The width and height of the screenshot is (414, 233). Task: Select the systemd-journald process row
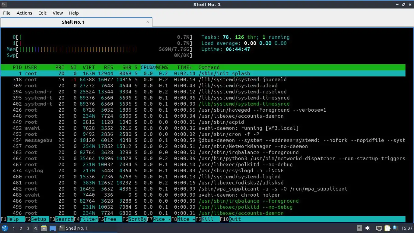[203, 79]
